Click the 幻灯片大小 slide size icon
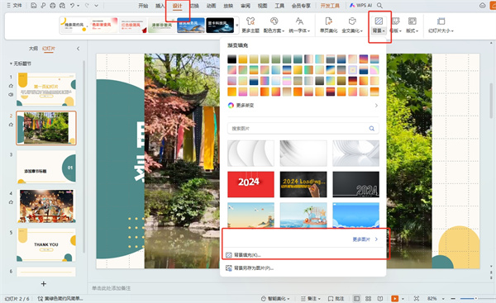This screenshot has width=496, height=303. pos(441,21)
